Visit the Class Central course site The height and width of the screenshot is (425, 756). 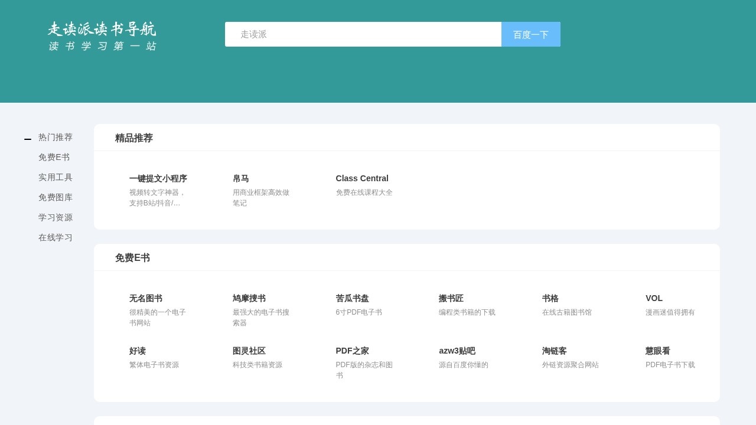point(361,178)
